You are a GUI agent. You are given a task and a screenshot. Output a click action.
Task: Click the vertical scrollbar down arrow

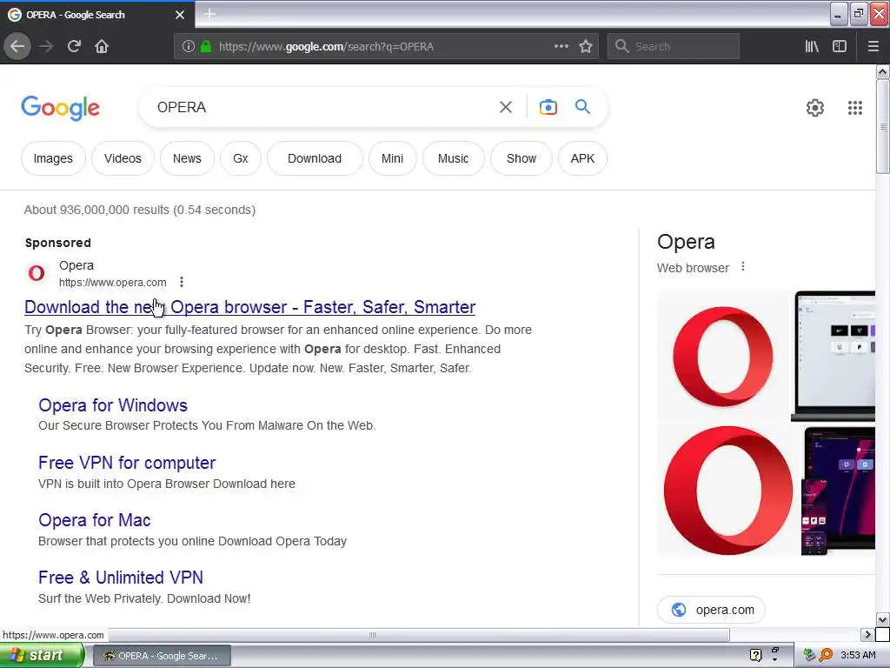click(x=882, y=619)
